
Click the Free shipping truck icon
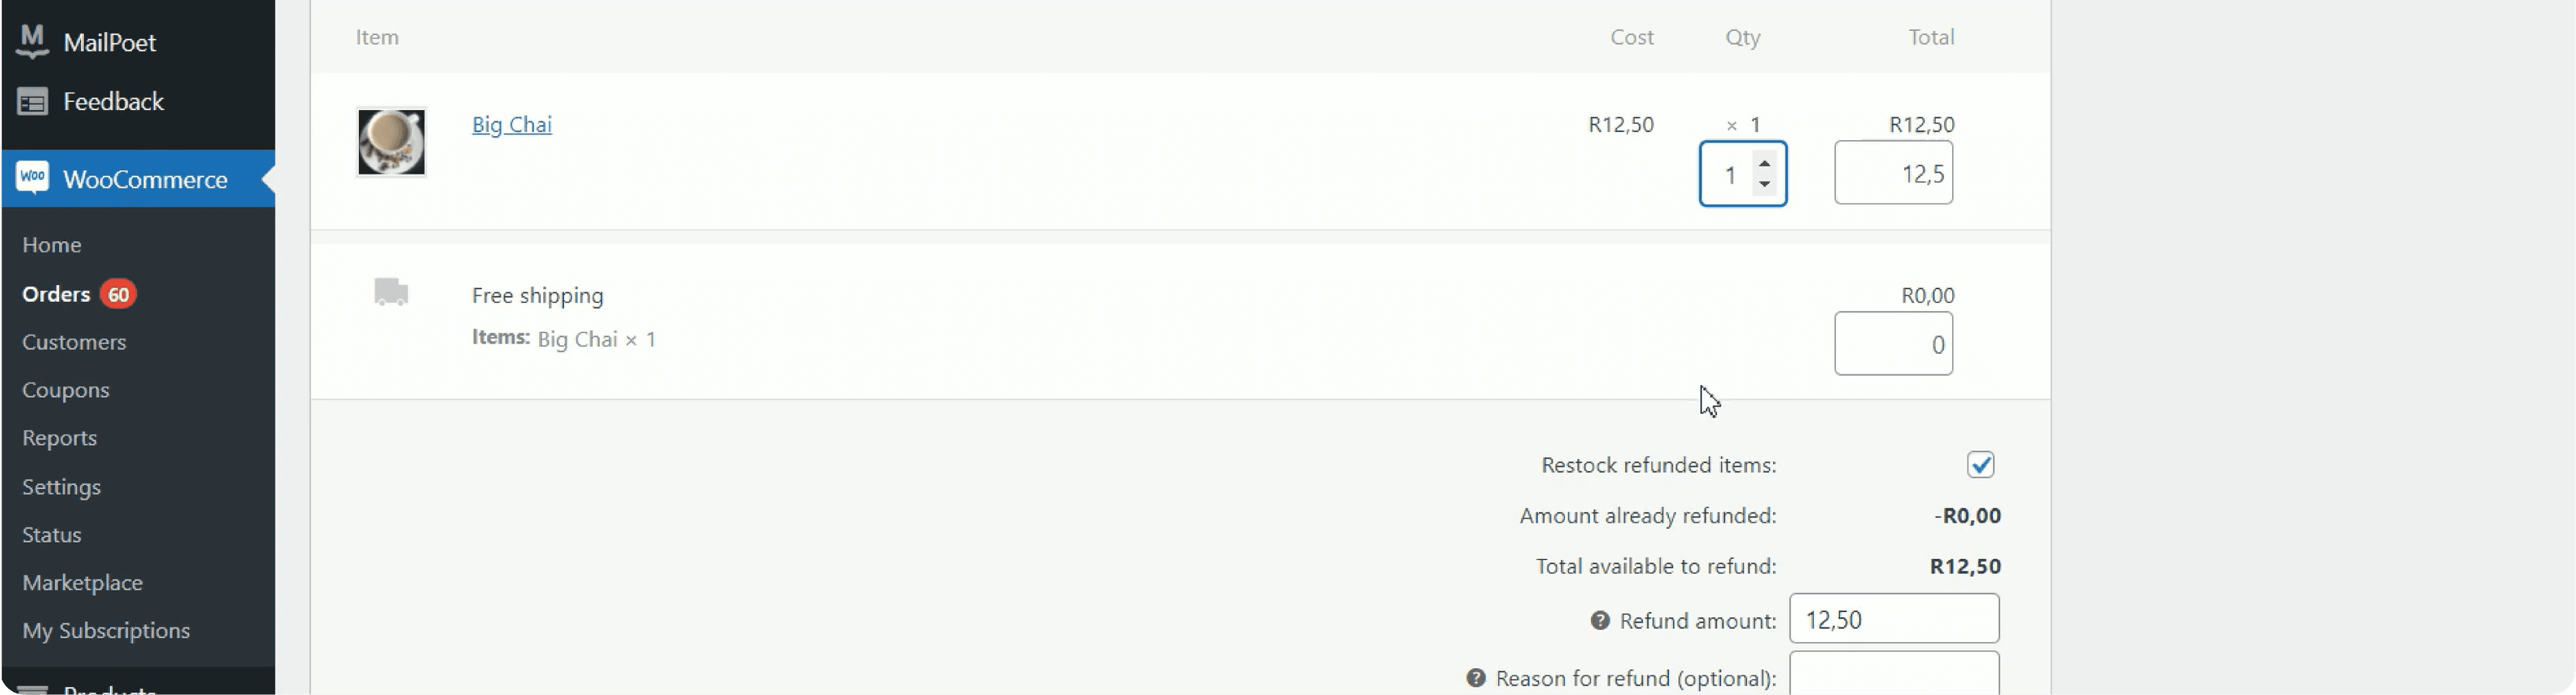point(391,292)
